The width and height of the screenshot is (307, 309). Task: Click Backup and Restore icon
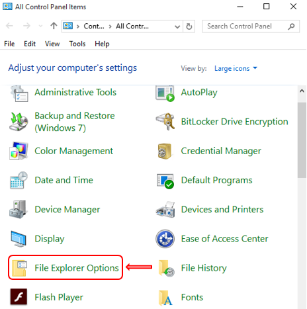(x=19, y=122)
